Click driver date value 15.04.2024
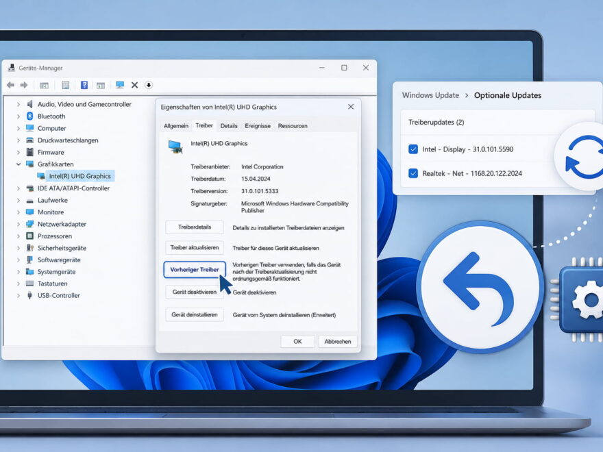603x452 pixels. pyautogui.click(x=256, y=179)
